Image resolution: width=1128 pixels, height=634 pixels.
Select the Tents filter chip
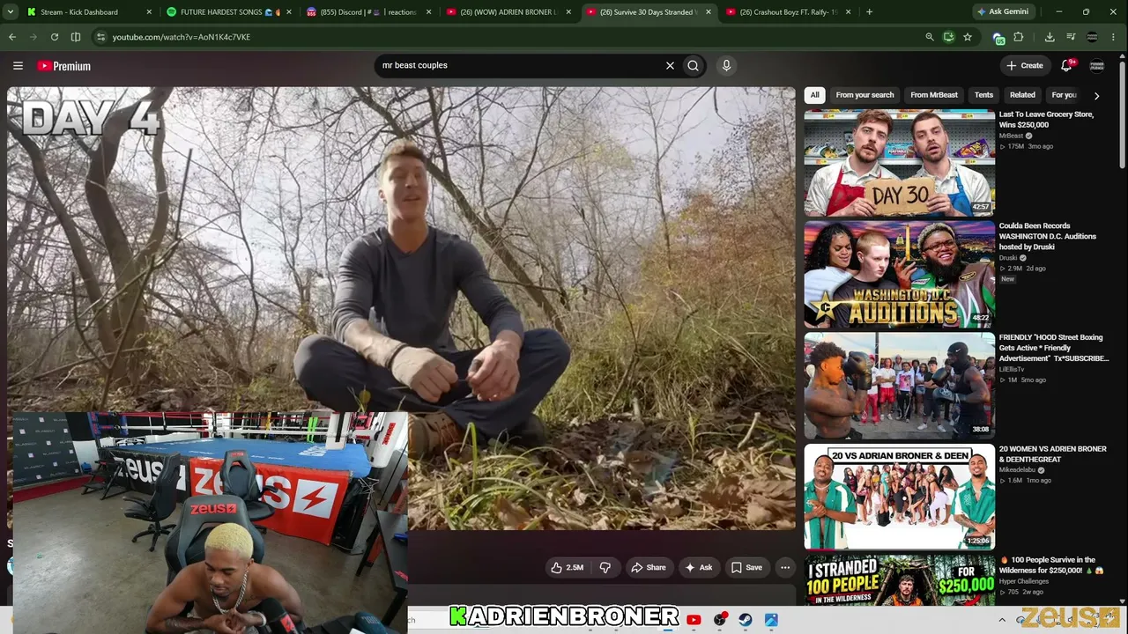click(x=983, y=95)
